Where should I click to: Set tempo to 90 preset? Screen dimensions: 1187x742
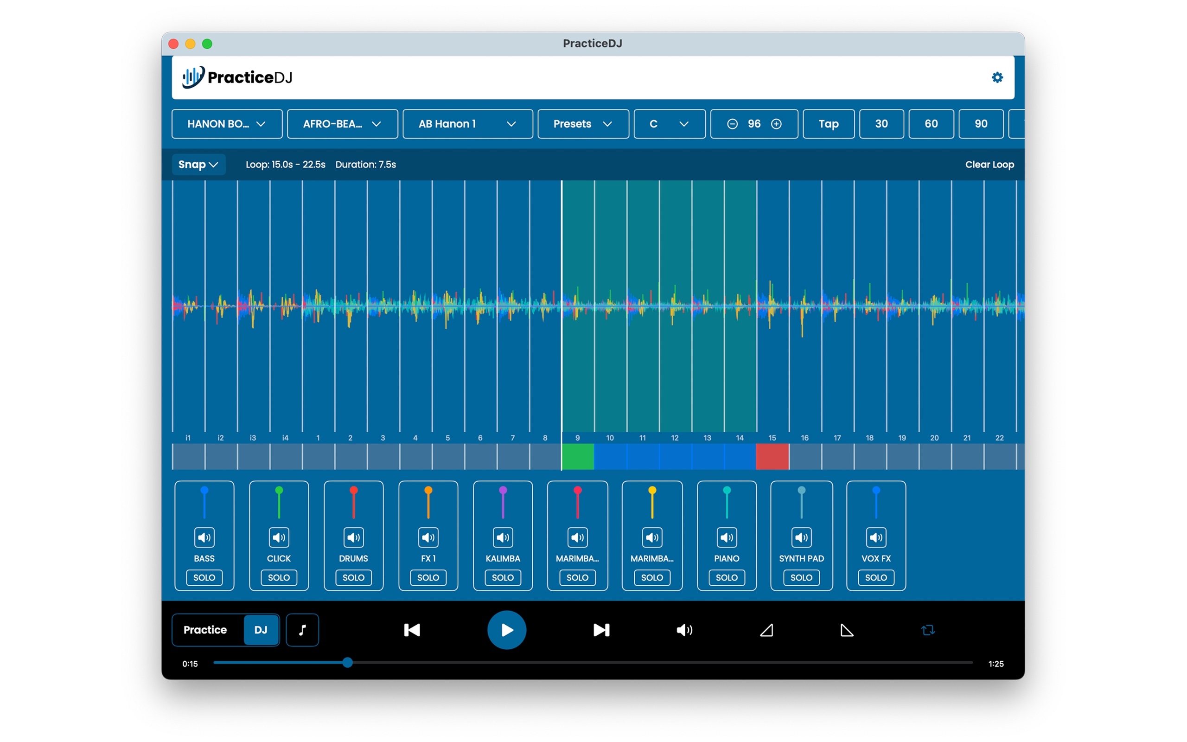click(981, 124)
